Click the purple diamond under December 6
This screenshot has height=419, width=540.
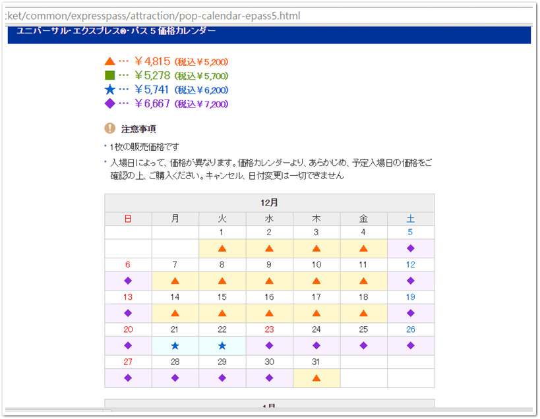pos(128,281)
